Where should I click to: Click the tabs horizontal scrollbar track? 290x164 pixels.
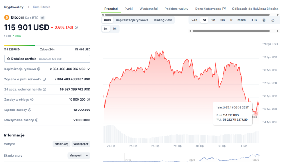187,15
